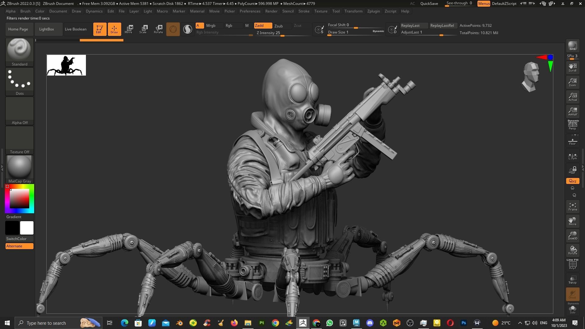Click the Alternate button
The image size is (585, 329).
[x=19, y=246]
